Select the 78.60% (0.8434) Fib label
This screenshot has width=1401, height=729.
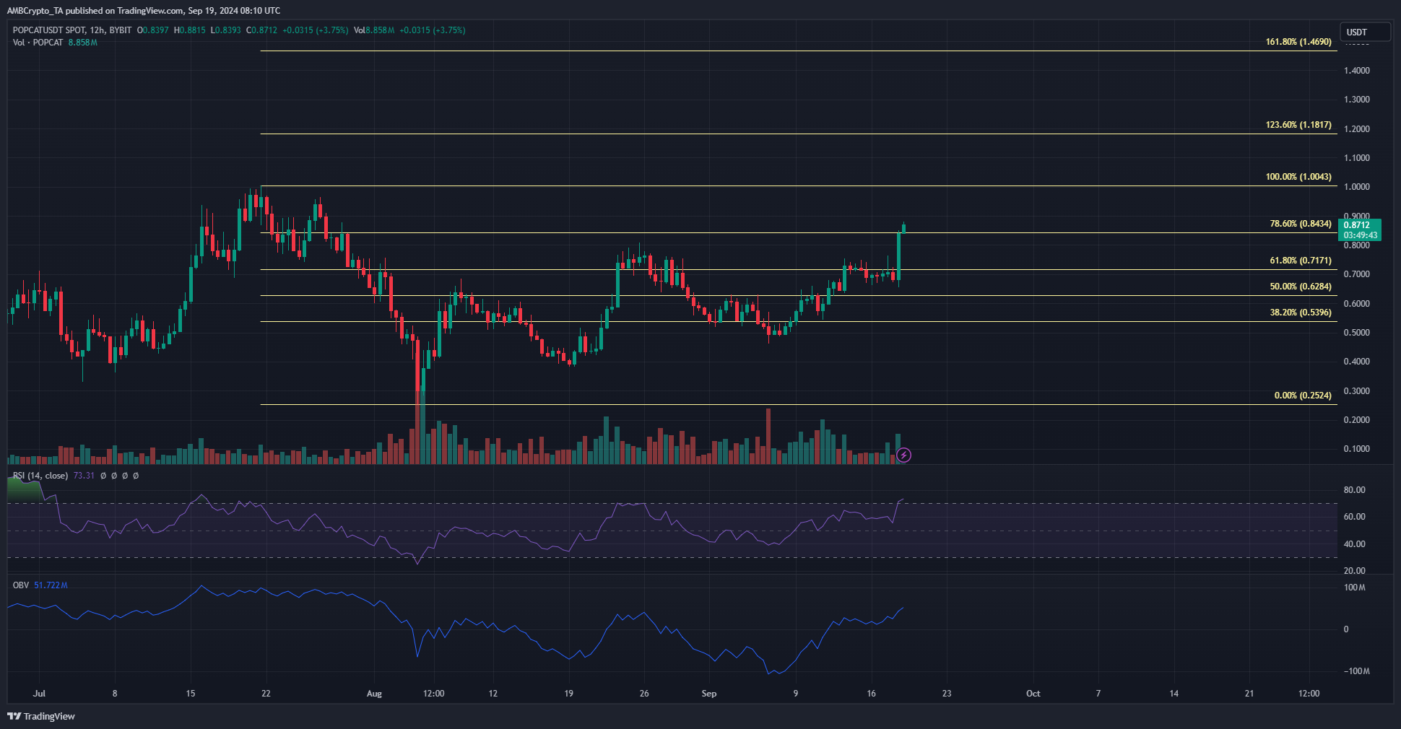click(x=1301, y=224)
